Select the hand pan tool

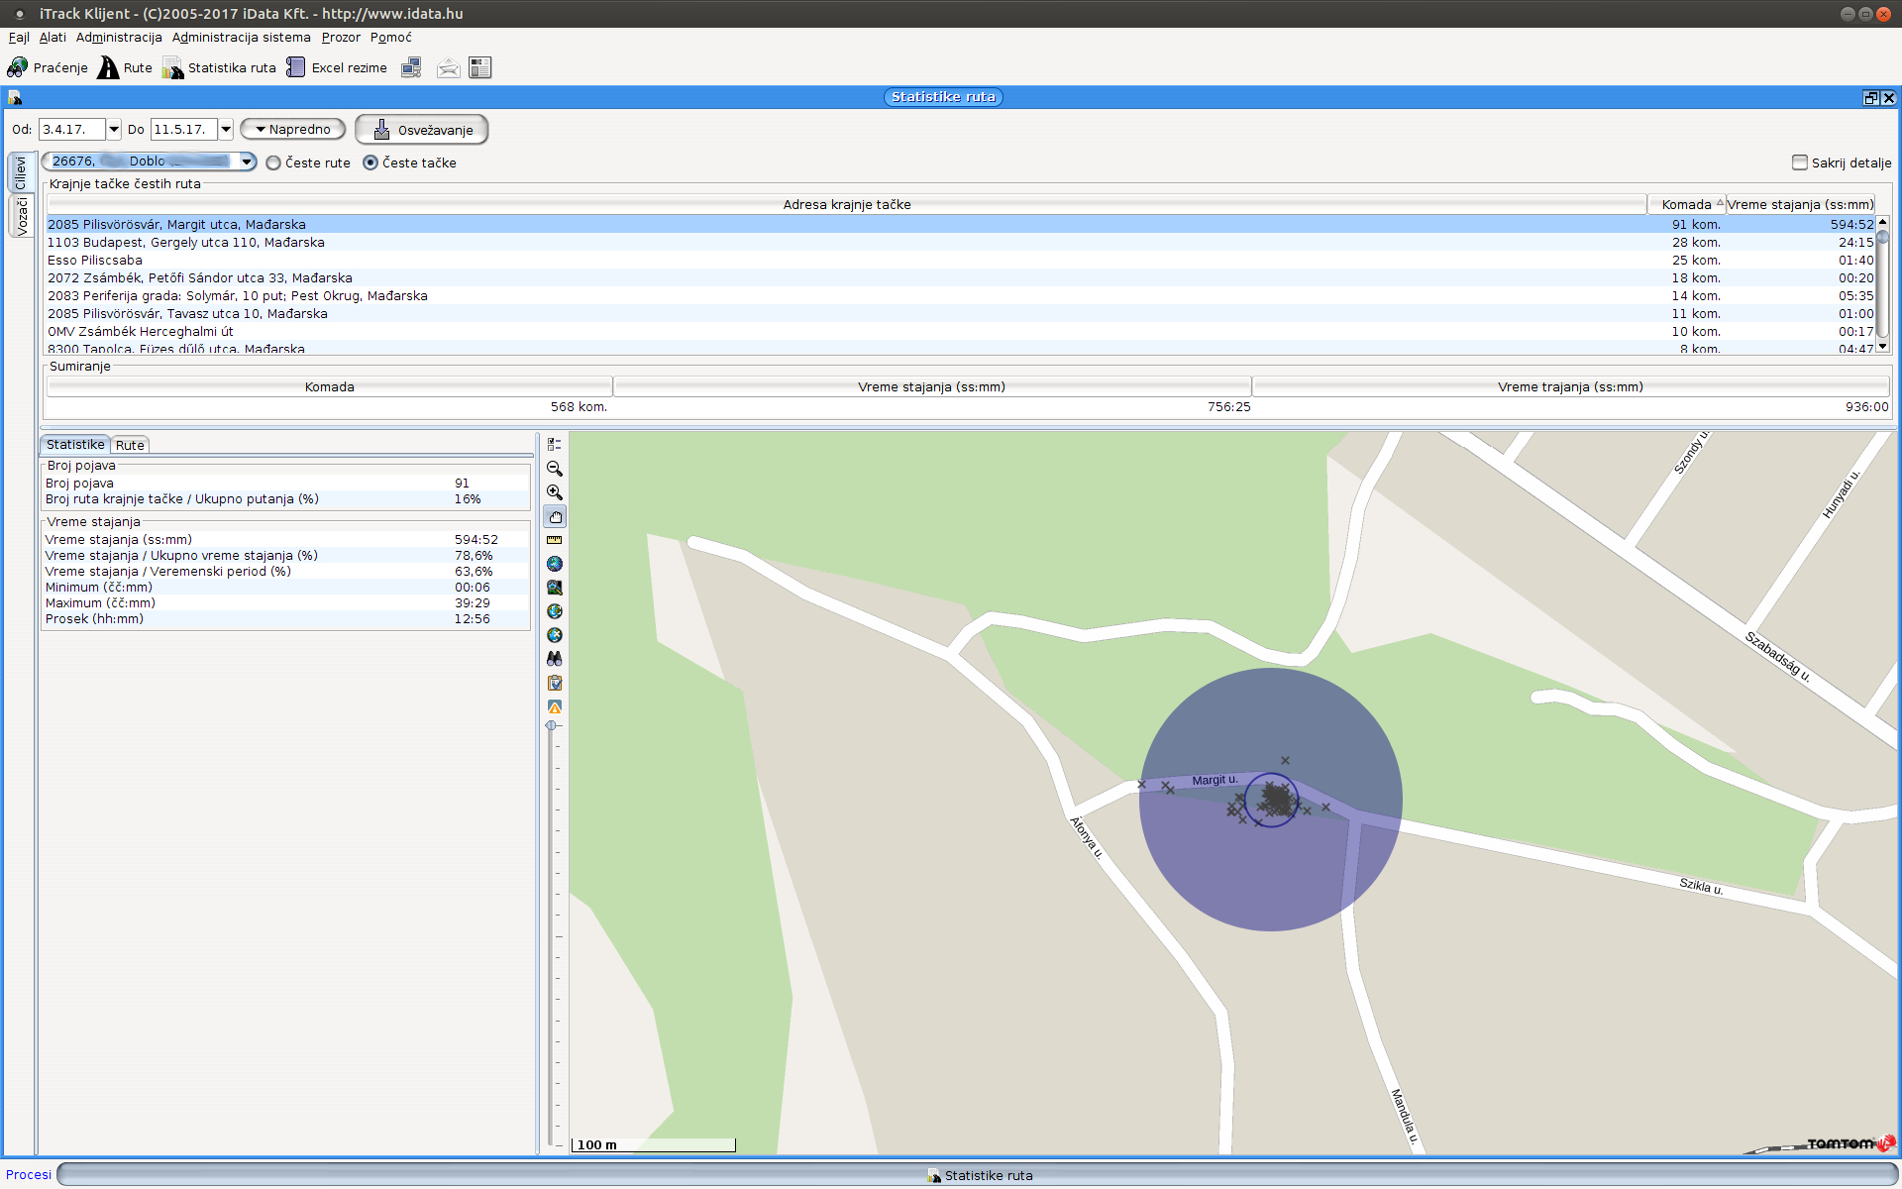555,516
